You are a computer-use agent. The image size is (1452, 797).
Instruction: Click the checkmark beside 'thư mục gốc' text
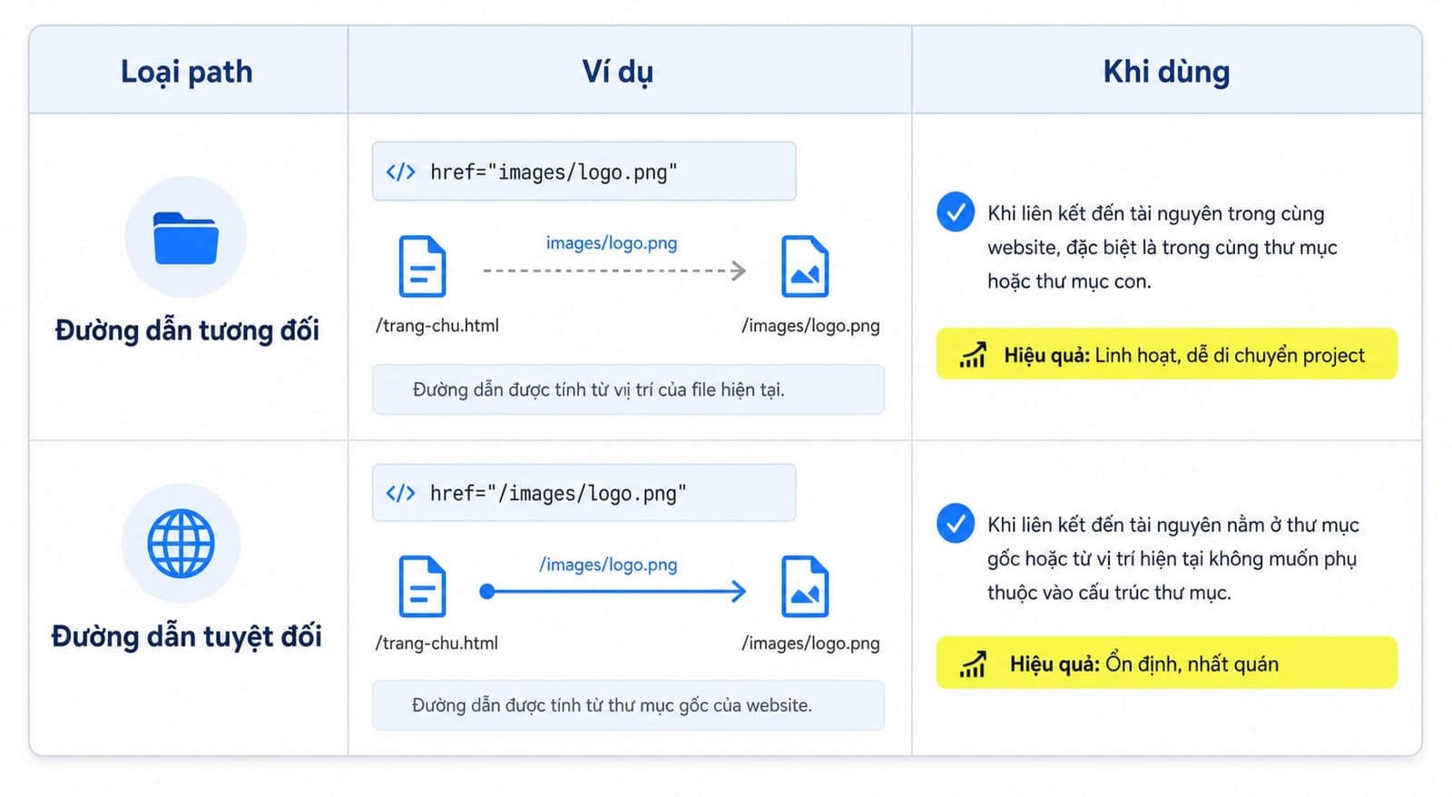pos(956,524)
